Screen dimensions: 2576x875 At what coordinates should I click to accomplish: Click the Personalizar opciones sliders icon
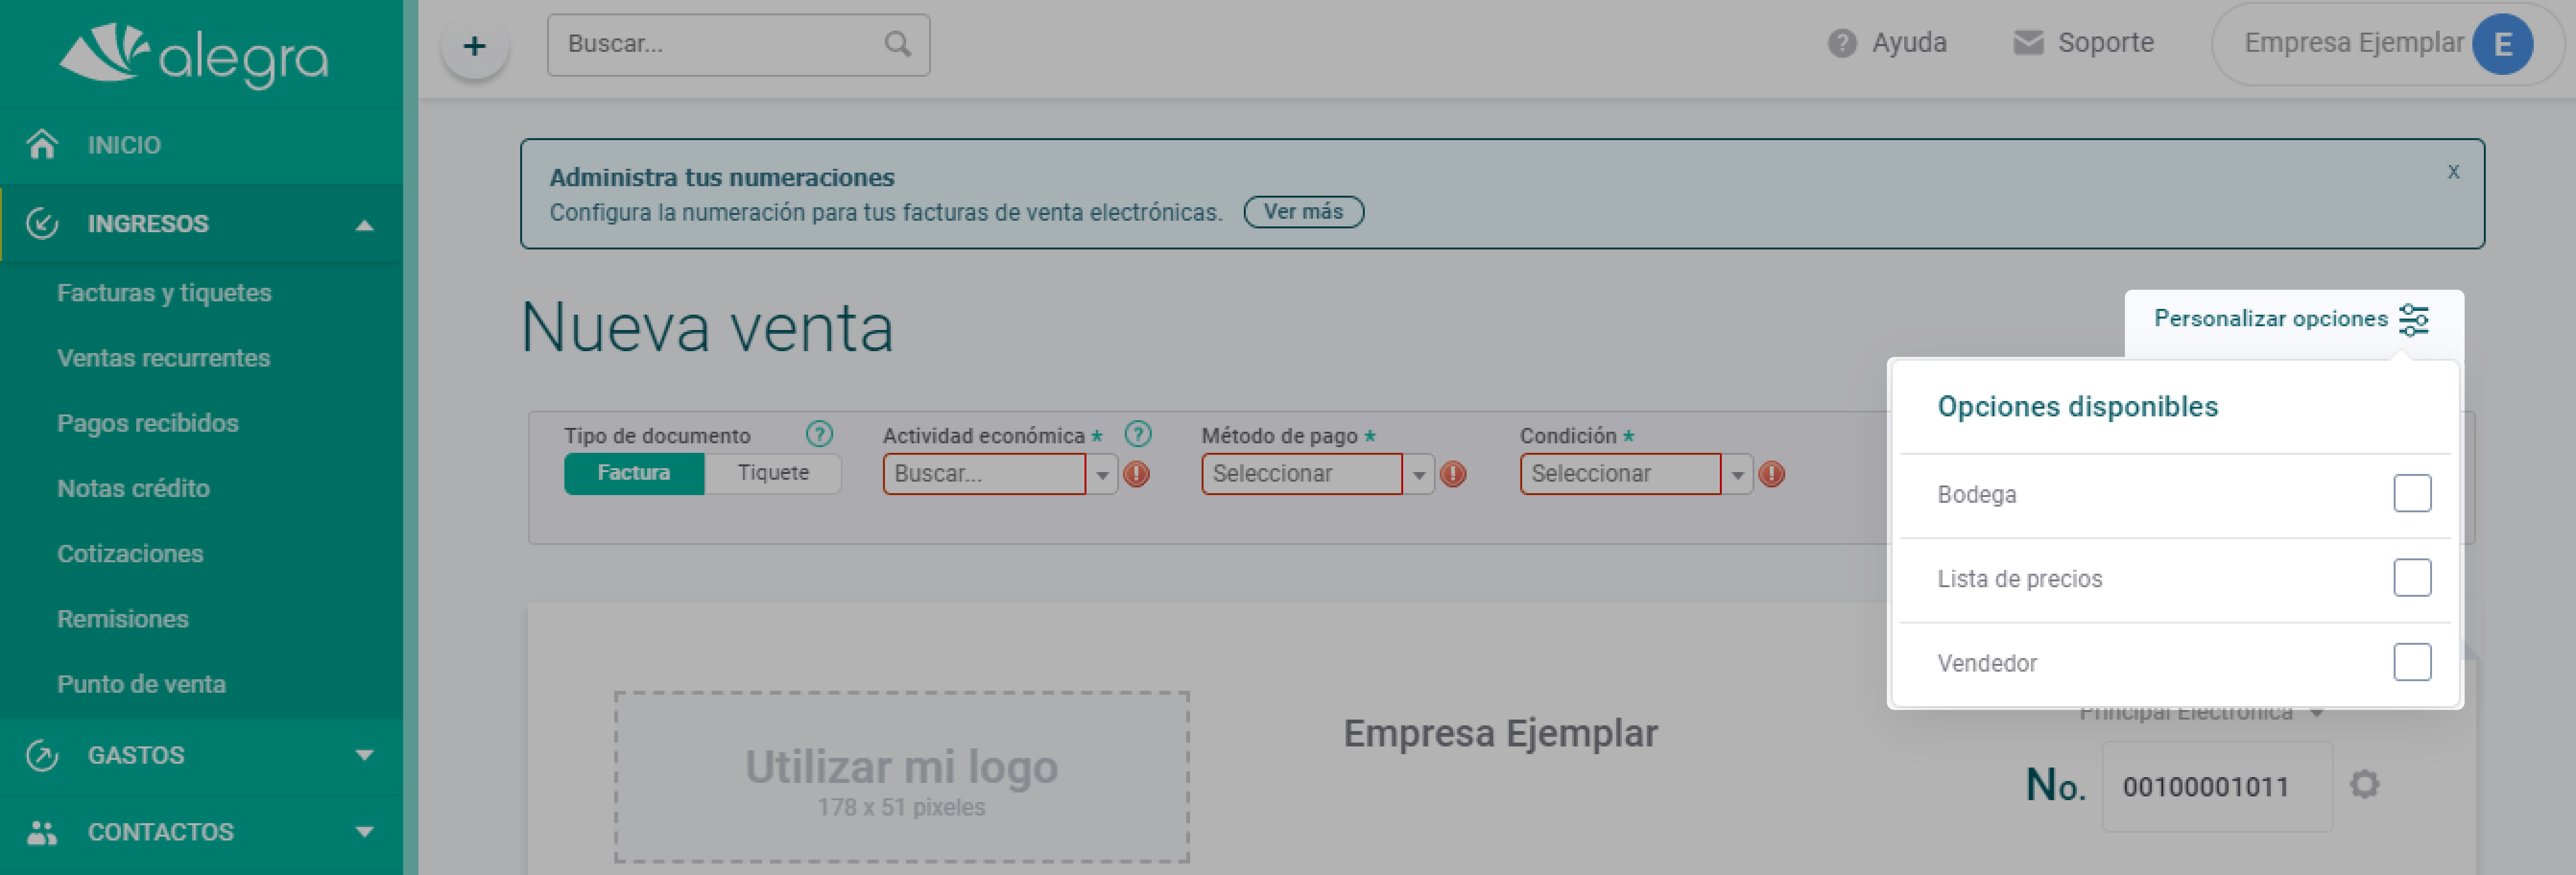click(x=2414, y=319)
